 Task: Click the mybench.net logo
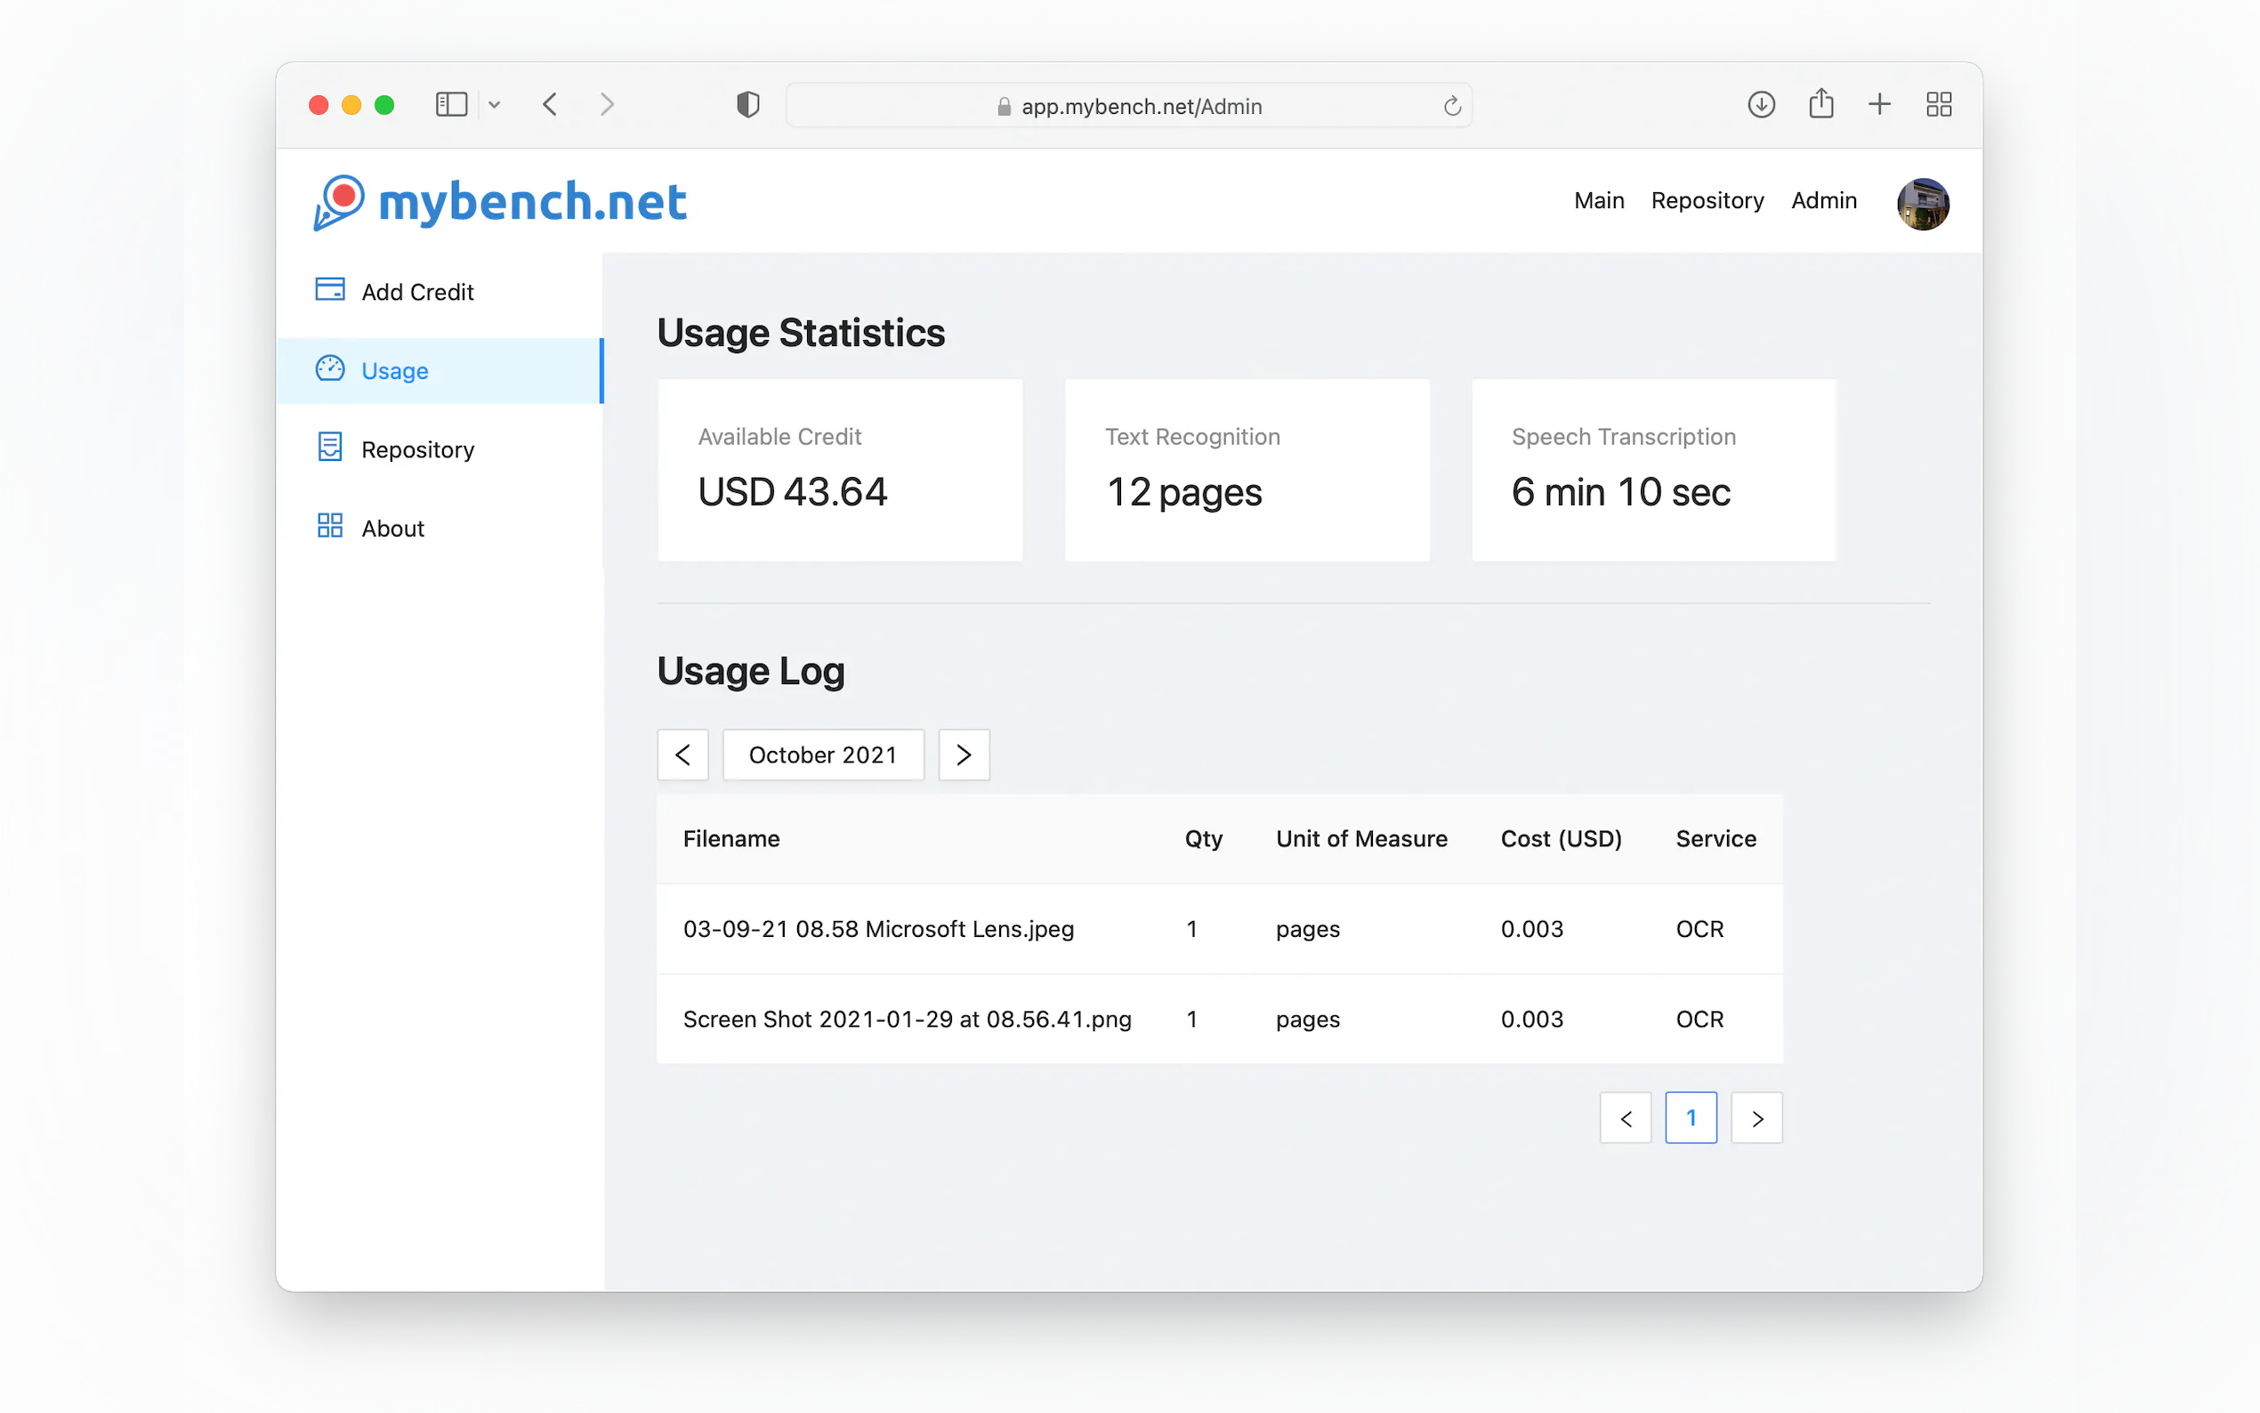(501, 202)
